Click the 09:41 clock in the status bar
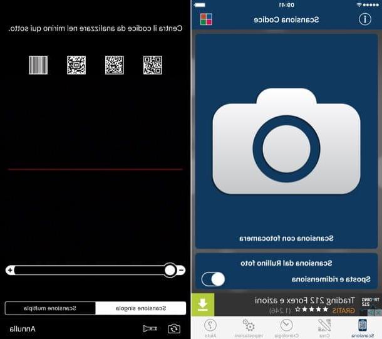Screen dimensions: 382x339 coord(287,5)
